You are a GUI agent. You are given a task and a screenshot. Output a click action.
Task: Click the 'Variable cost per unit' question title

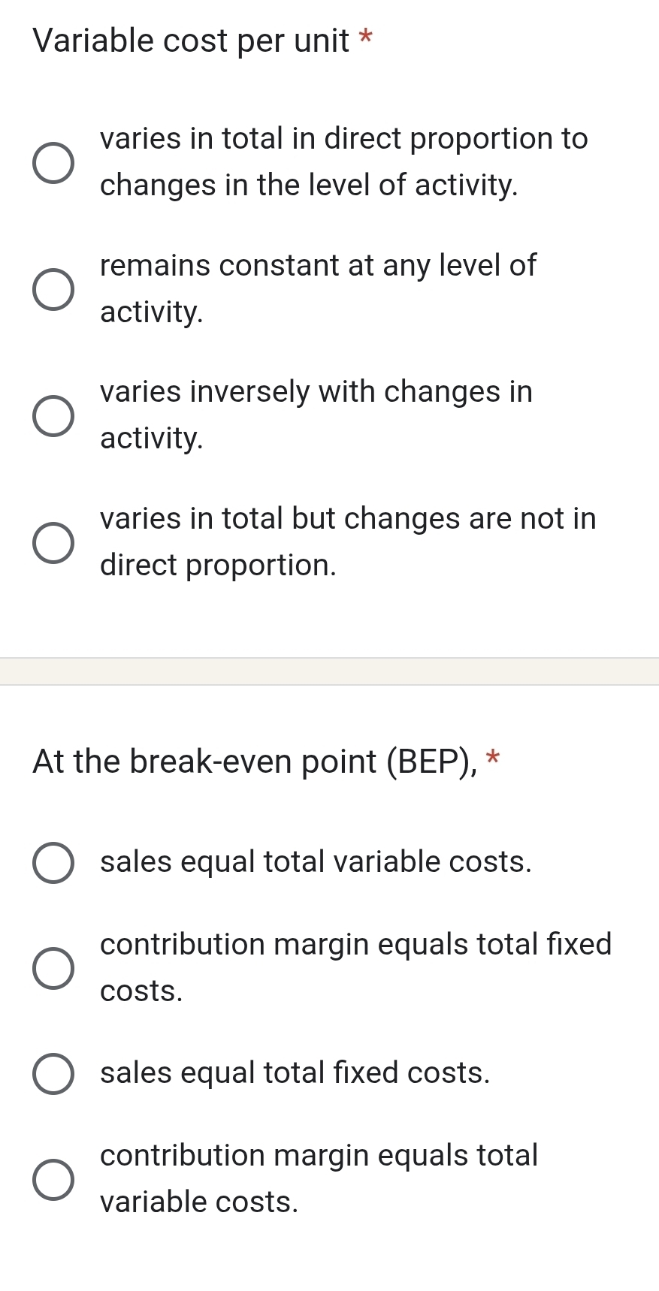tap(192, 41)
